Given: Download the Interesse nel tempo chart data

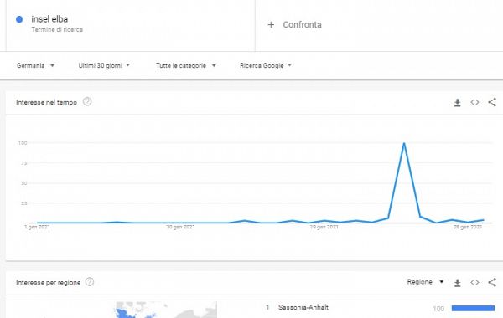Looking at the screenshot, I should (458, 103).
